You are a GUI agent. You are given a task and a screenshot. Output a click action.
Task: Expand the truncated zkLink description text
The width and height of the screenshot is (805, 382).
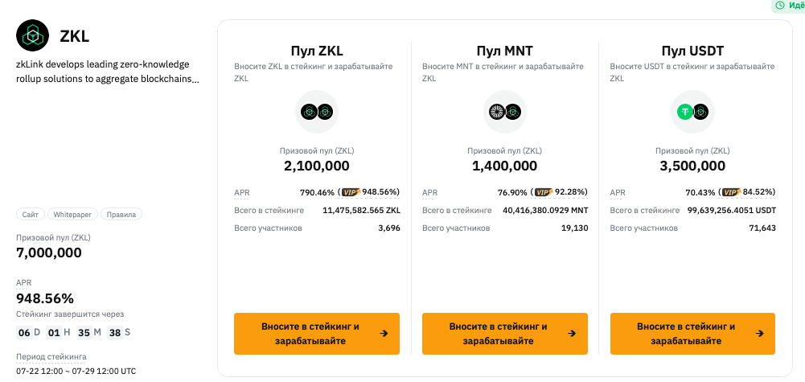108,72
